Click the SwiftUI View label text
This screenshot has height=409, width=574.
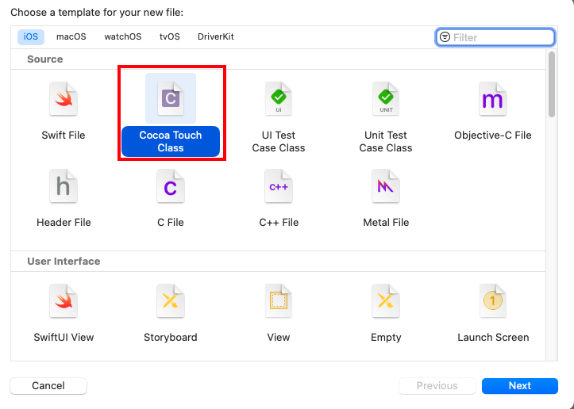click(64, 338)
